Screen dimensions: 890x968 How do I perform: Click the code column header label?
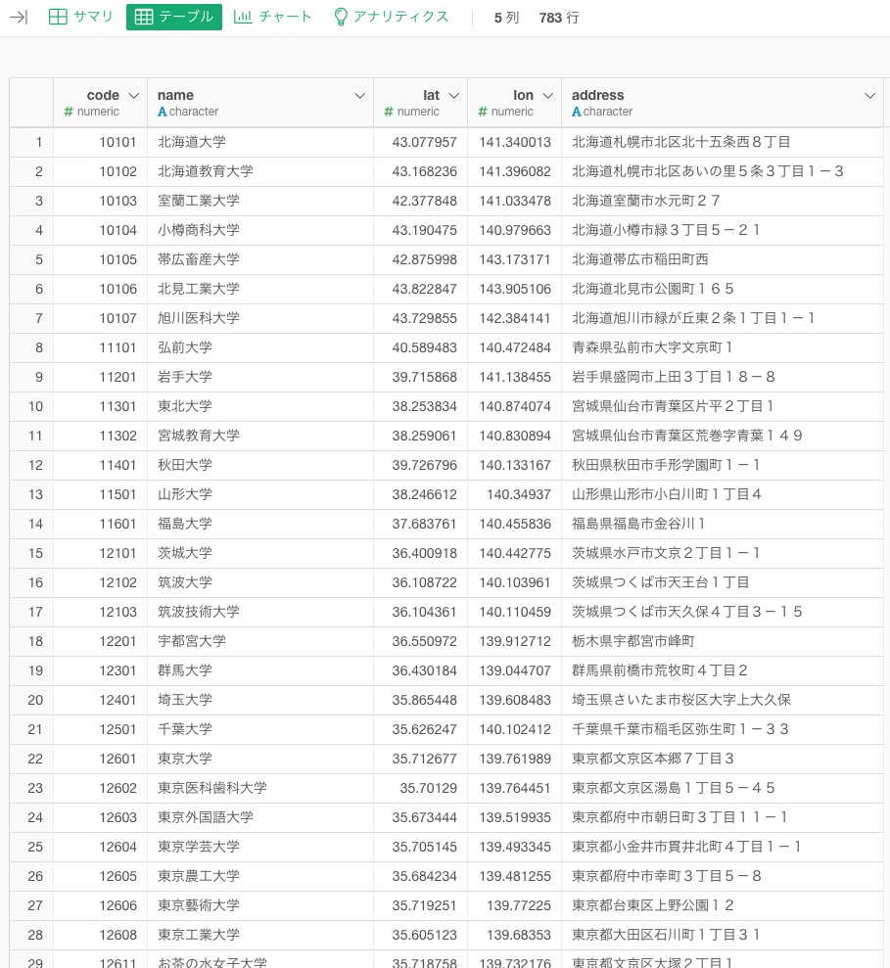point(103,95)
